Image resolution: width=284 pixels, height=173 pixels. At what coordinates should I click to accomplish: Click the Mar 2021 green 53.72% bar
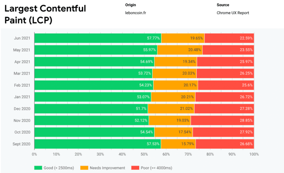(x=93, y=73)
